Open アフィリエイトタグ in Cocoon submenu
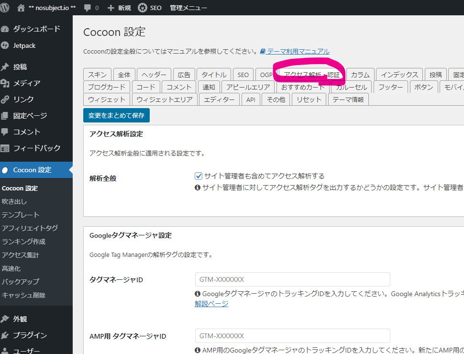This screenshot has height=354, width=464. pos(30,228)
